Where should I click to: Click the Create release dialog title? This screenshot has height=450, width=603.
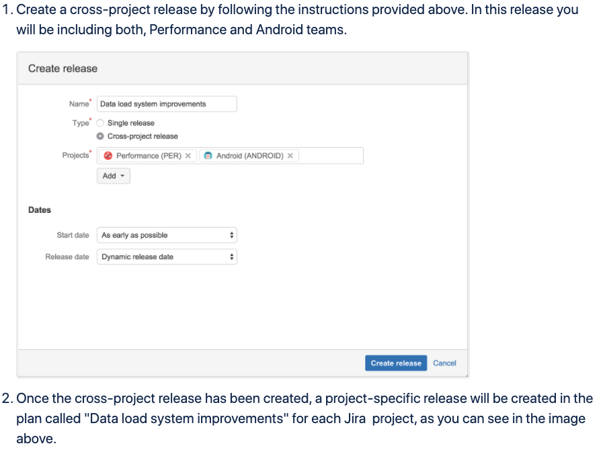point(63,69)
